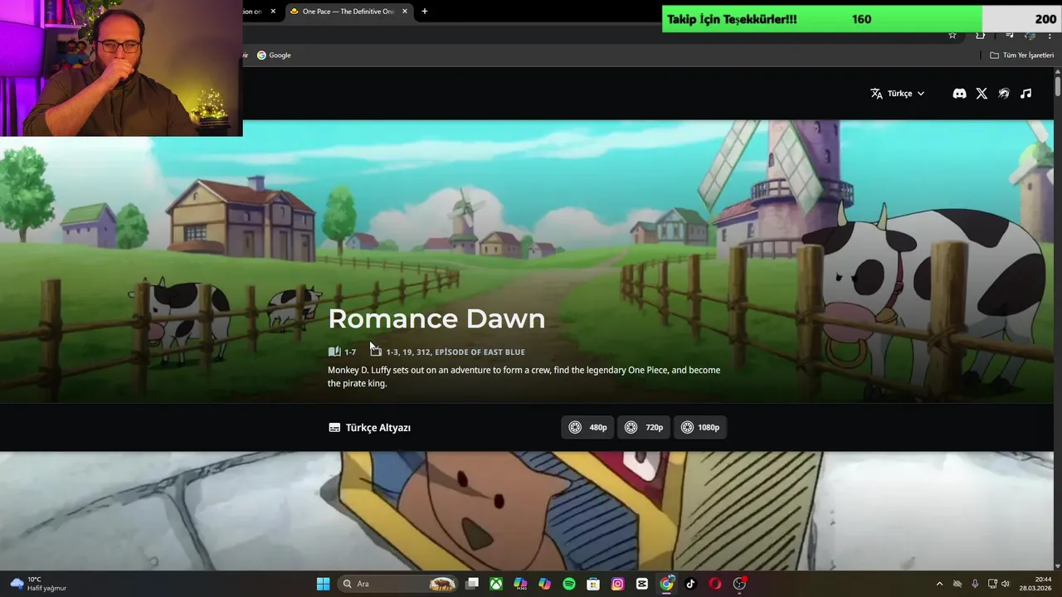Open Opera browser from the taskbar
Viewport: 1062px width, 597px height.
click(x=715, y=584)
